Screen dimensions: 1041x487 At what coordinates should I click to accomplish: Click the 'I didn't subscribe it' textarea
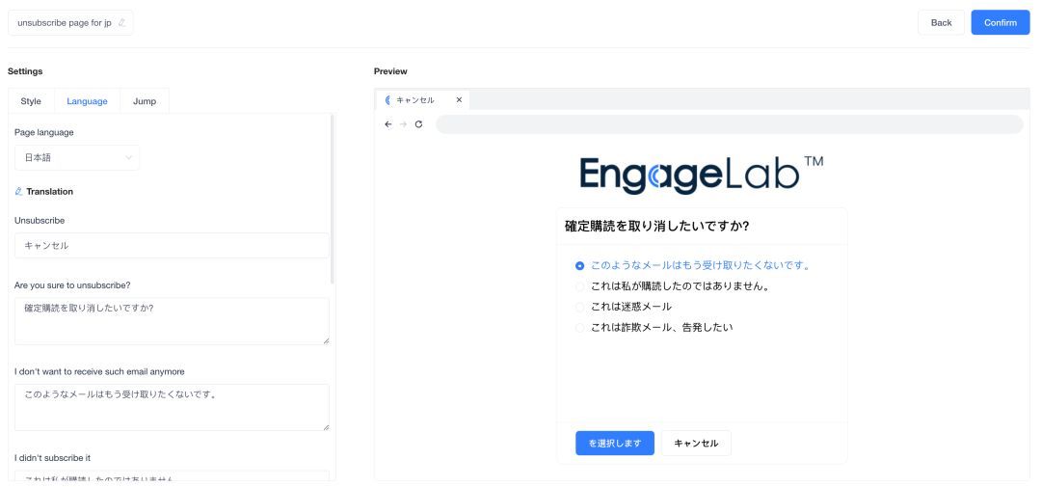[172, 475]
